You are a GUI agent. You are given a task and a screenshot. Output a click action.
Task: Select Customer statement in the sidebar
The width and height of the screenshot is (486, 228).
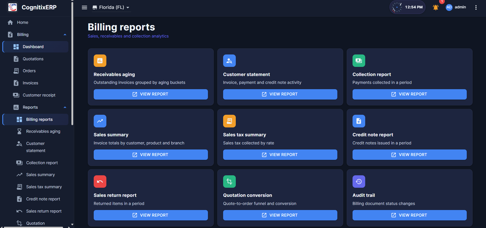pyautogui.click(x=35, y=147)
